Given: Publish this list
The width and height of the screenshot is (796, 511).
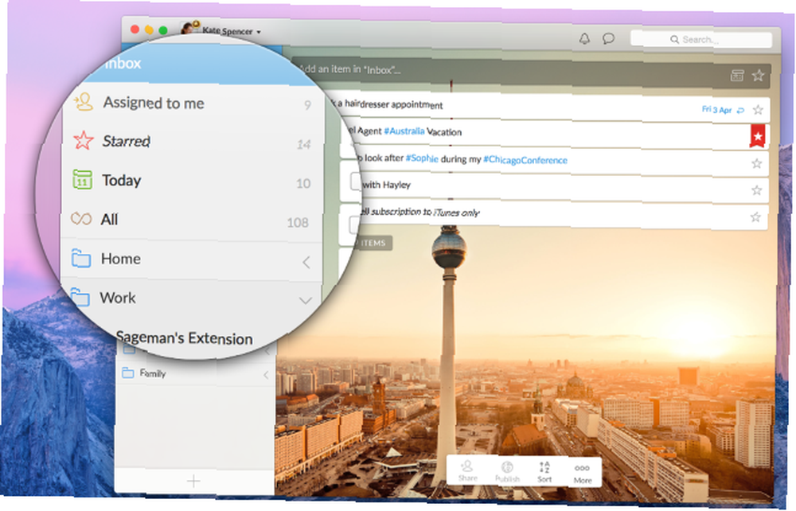Looking at the screenshot, I should 507,472.
